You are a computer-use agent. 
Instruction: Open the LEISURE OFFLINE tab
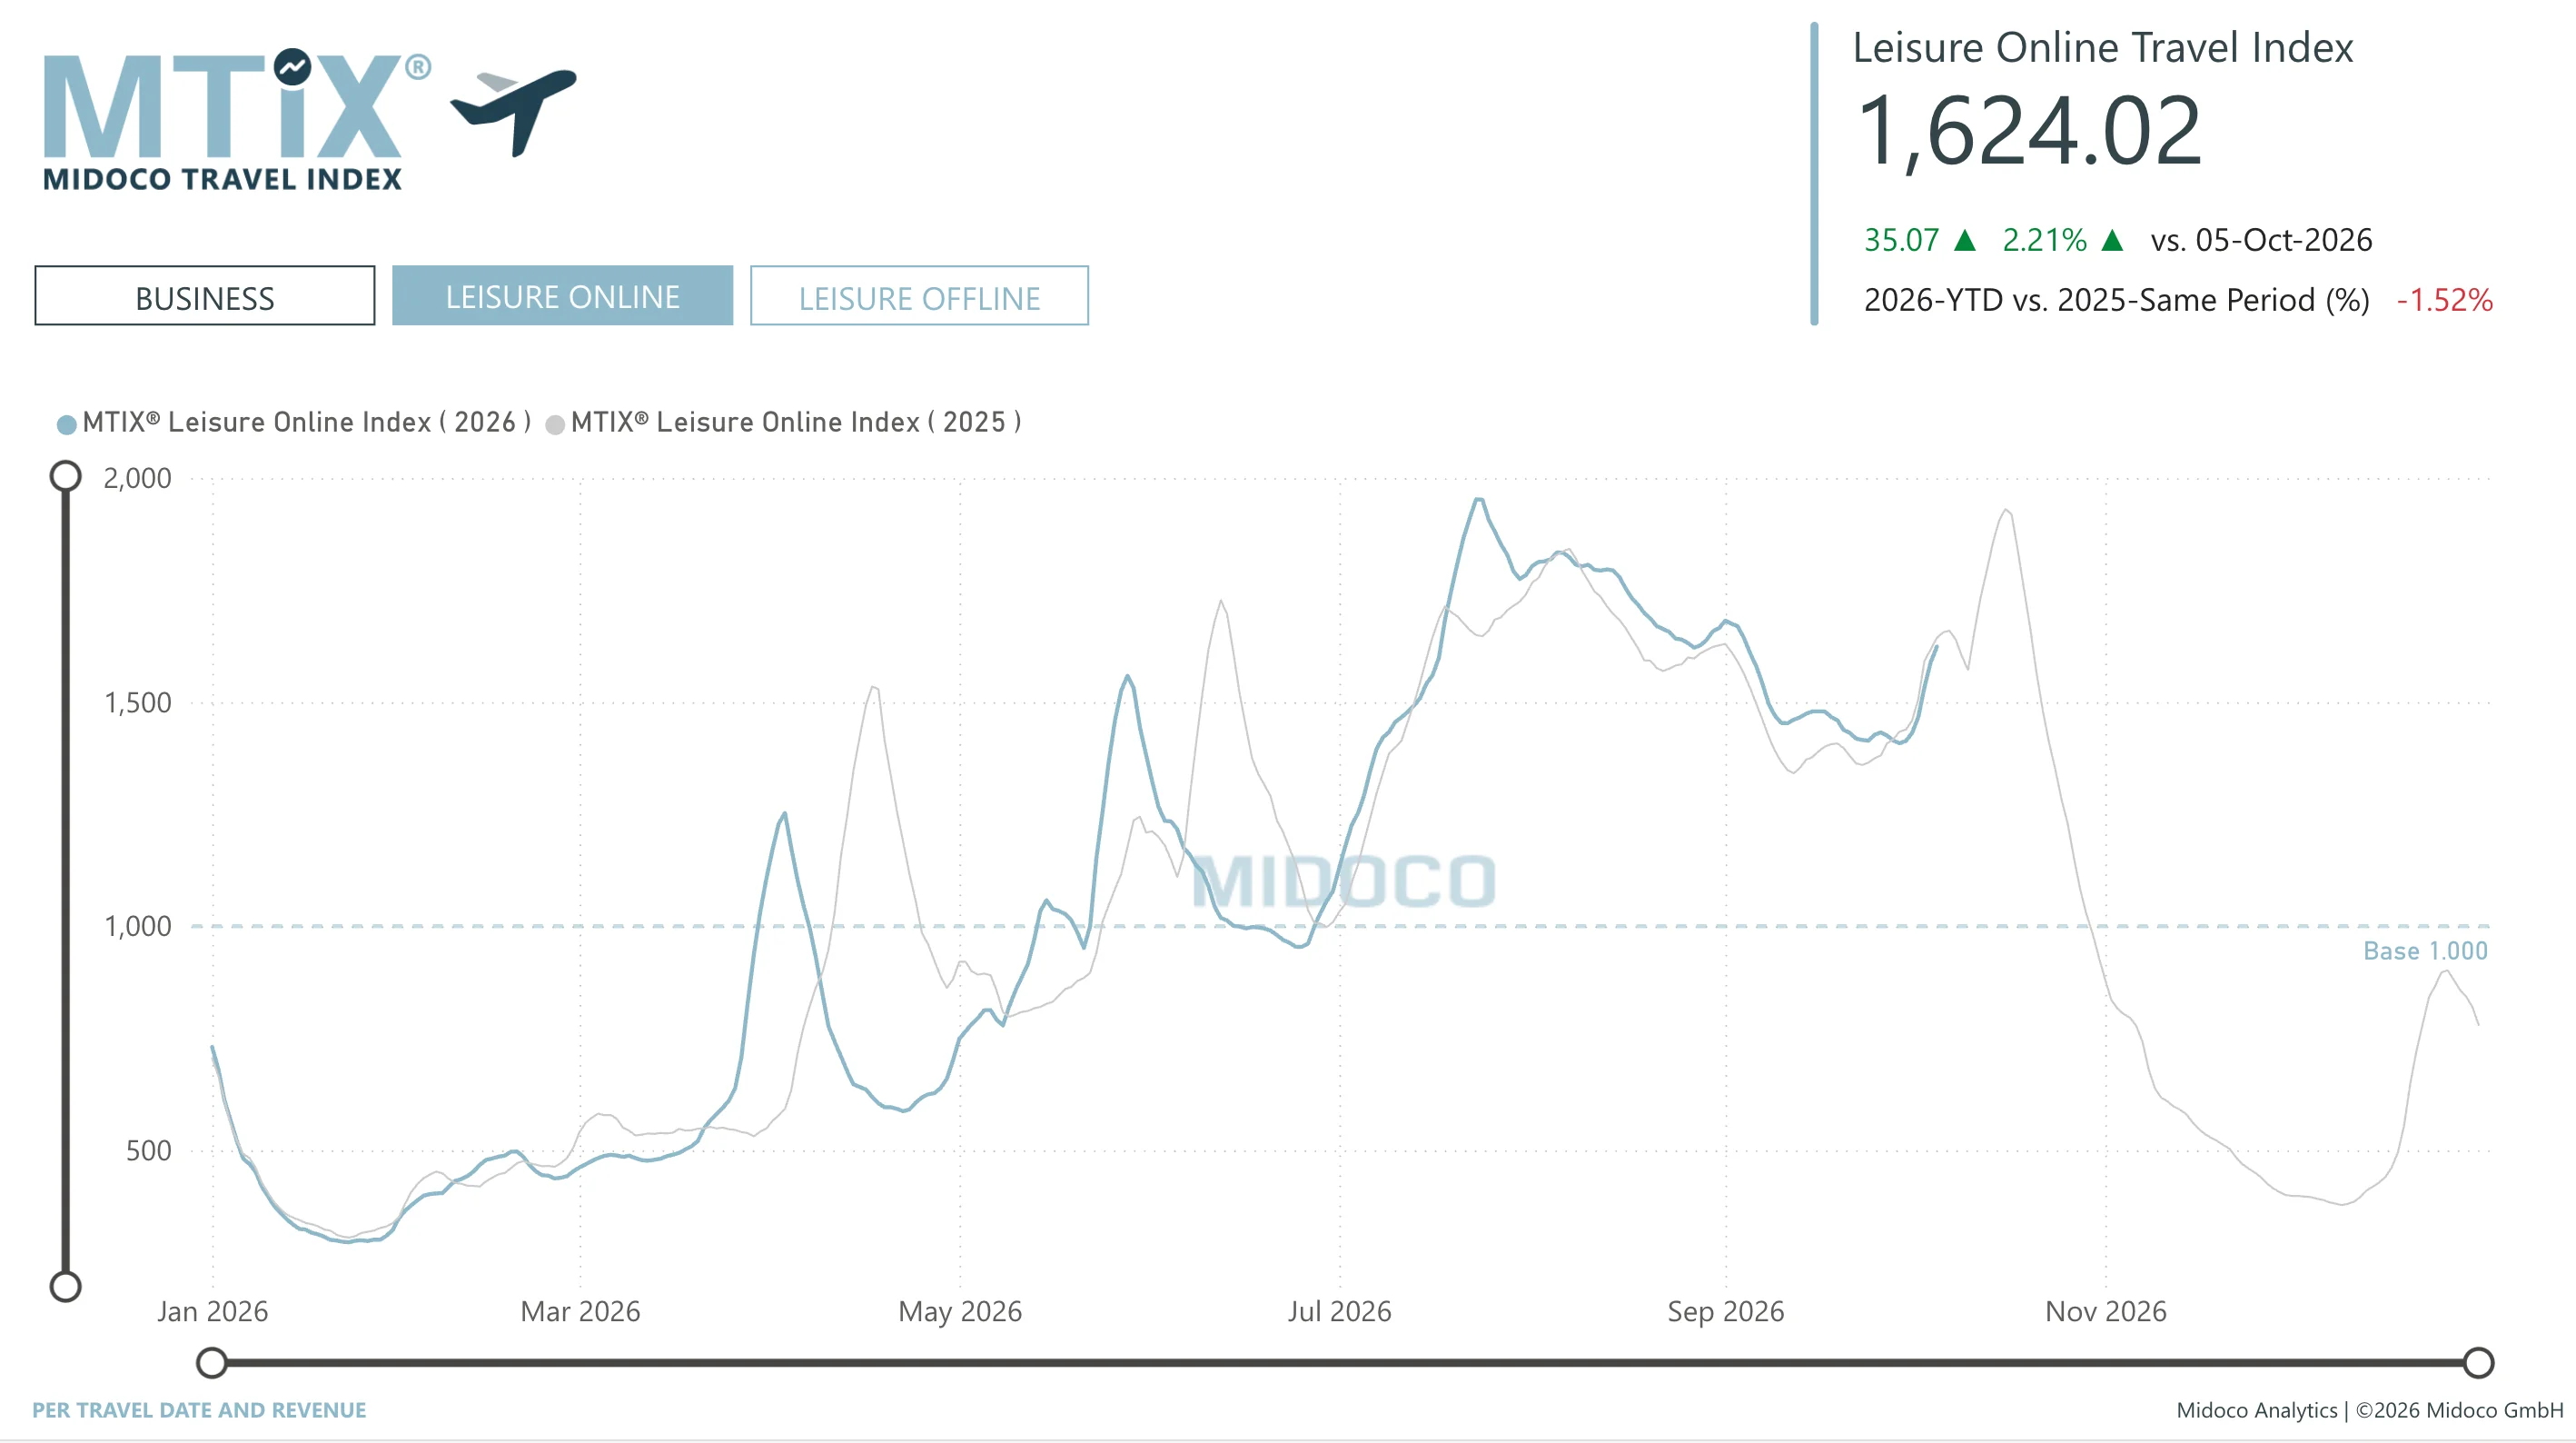[919, 296]
